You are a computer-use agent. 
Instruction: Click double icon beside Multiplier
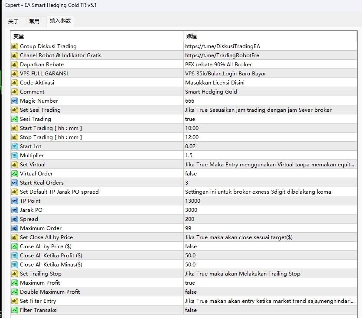[x=15, y=156]
